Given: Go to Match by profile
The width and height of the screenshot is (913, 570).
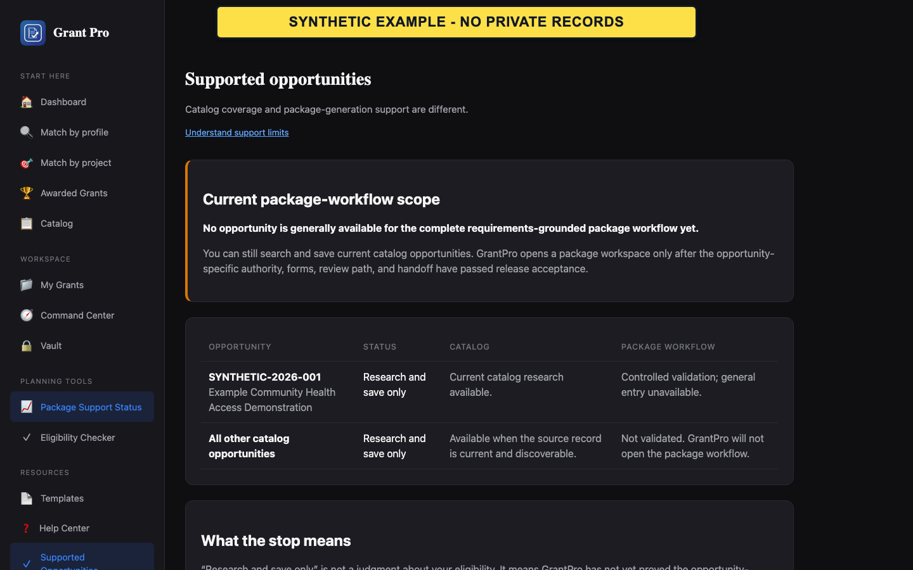Looking at the screenshot, I should point(82,132).
